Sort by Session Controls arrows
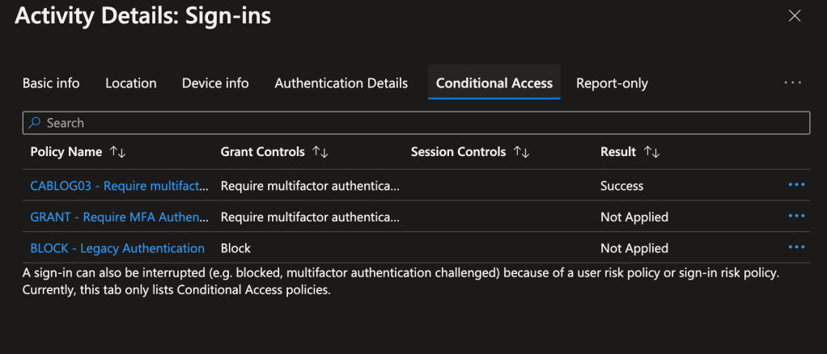This screenshot has height=354, width=827. point(522,152)
